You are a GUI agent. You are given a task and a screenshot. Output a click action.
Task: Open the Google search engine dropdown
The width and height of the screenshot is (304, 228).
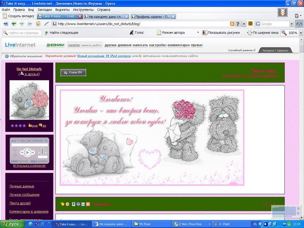(x=291, y=24)
